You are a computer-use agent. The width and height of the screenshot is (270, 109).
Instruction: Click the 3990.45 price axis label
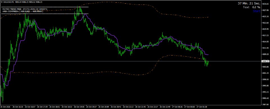(x=265, y=98)
